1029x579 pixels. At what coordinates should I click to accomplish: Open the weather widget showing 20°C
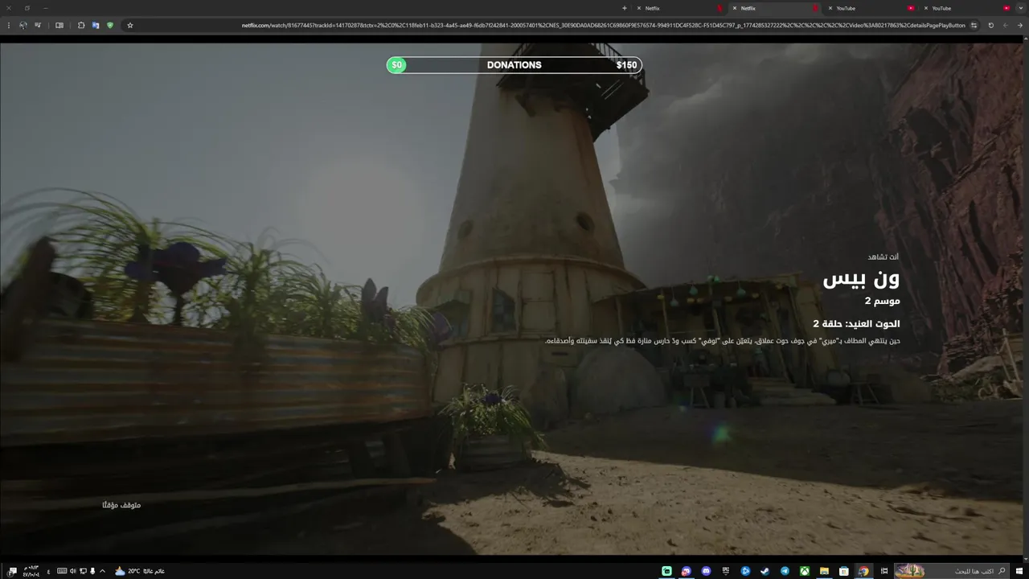(x=140, y=571)
